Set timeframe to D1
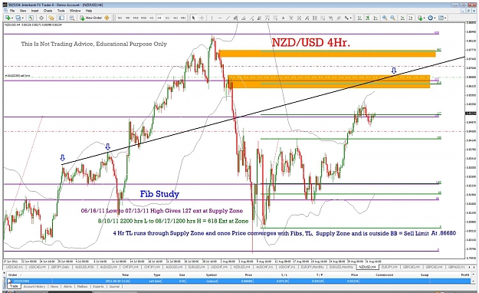Viewport: 479px width, 293px height. click(167, 18)
